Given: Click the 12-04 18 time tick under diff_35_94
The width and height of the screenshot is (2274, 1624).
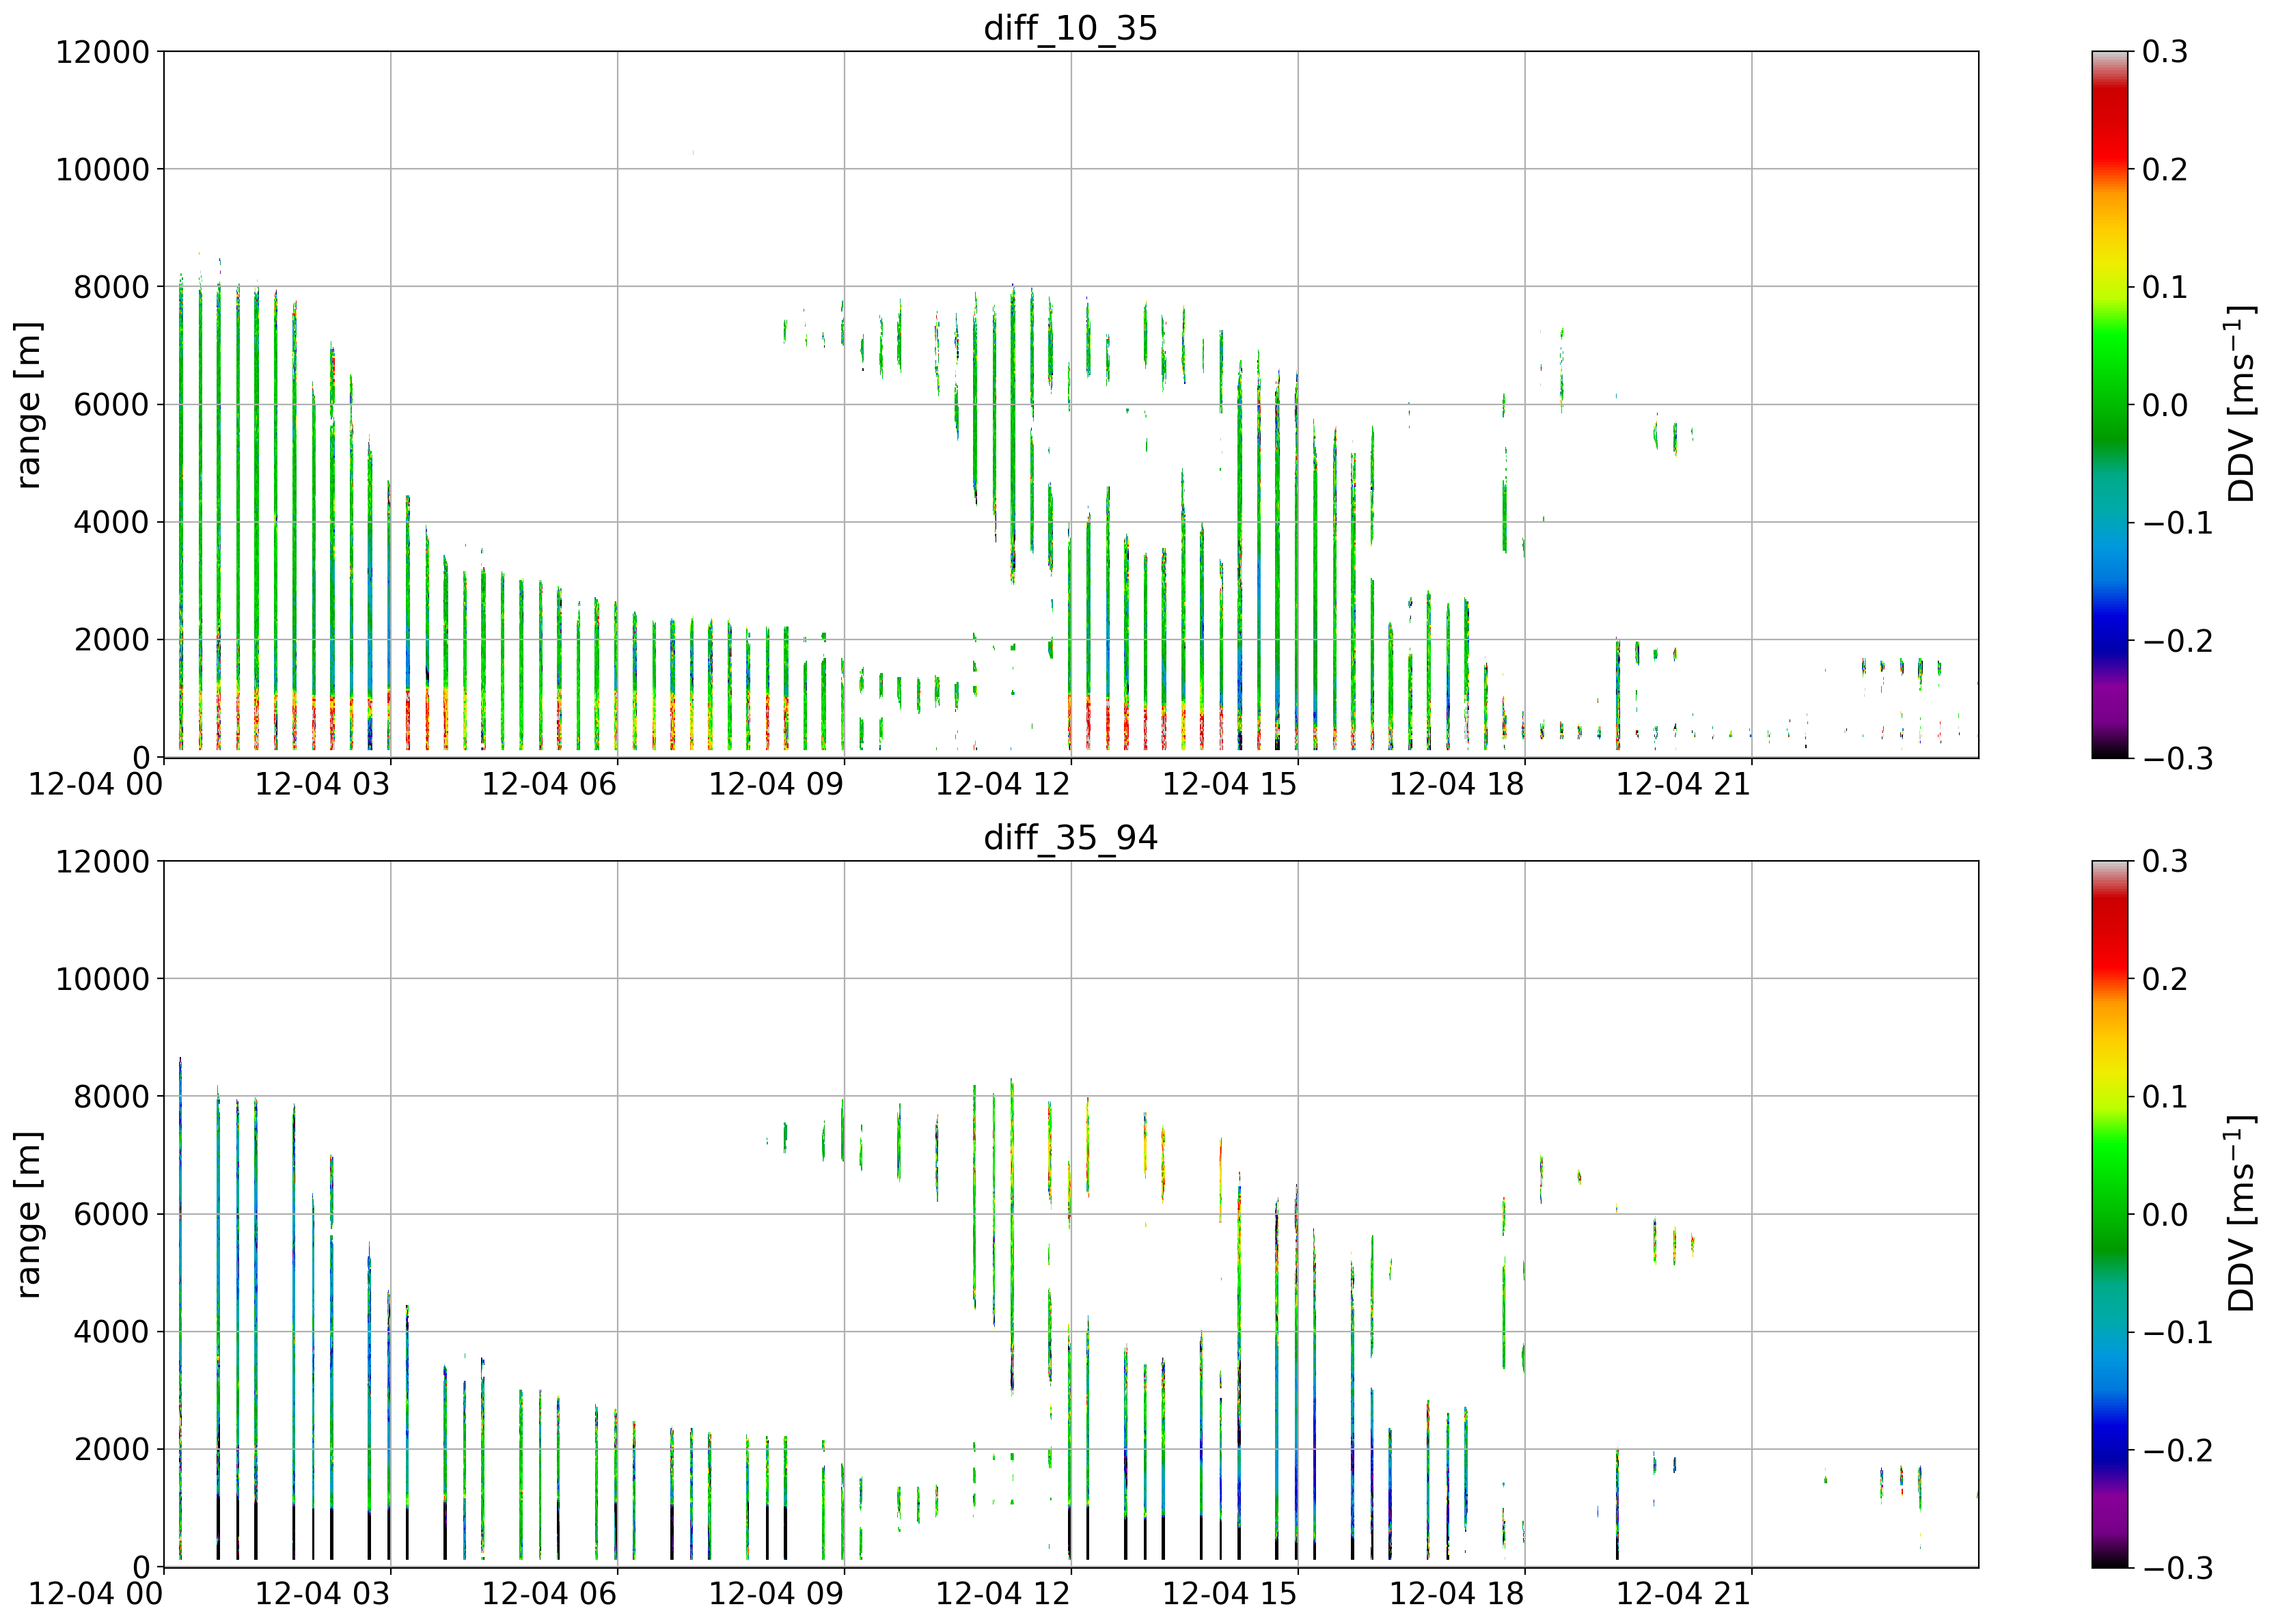Looking at the screenshot, I should coord(1457,1594).
